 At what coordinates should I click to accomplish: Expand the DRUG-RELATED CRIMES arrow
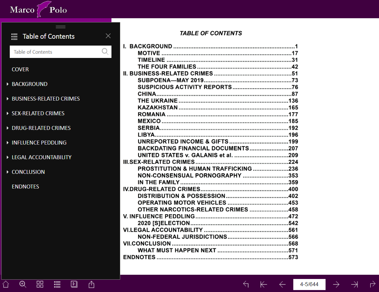coord(7,128)
